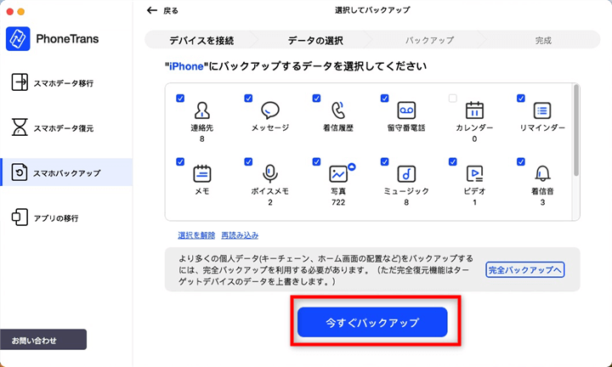Open アプリの移行 in the sidebar
This screenshot has height=367, width=612.
pyautogui.click(x=66, y=217)
